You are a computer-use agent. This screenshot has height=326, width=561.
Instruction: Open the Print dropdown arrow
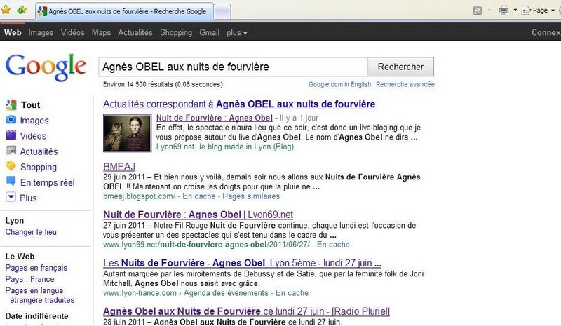pos(515,10)
